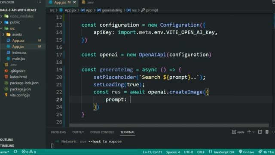Open App.css in the explorer
The width and height of the screenshot is (275, 155).
coord(18,40)
